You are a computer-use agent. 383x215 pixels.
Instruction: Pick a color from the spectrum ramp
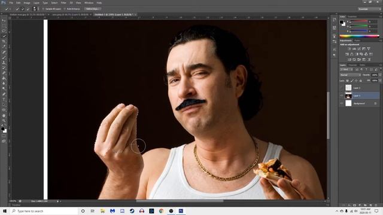click(359, 36)
